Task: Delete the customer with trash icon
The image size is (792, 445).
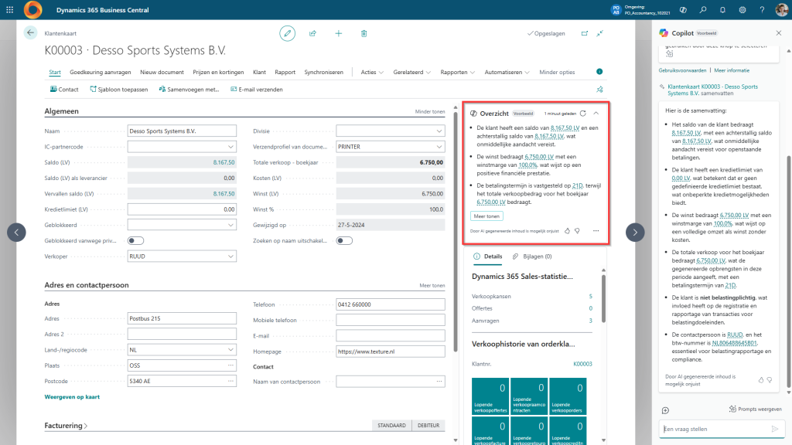Action: pyautogui.click(x=364, y=33)
